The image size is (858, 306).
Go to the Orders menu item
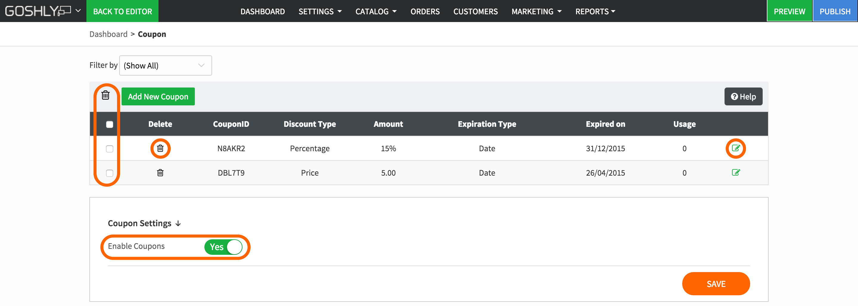click(425, 12)
